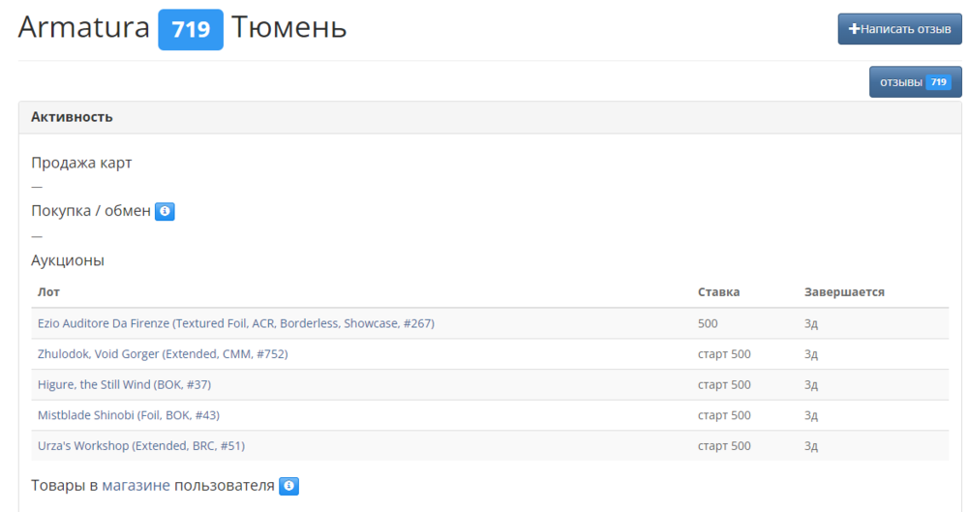The height and width of the screenshot is (512, 968).
Task: Click the plus icon on Написать отзыв
Action: [x=854, y=29]
